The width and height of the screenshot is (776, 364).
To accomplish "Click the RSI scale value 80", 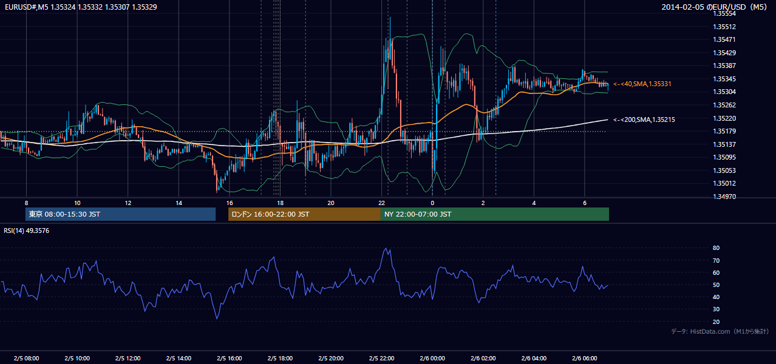I will (x=716, y=248).
